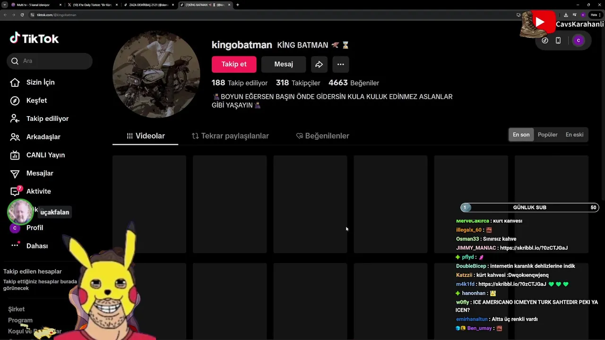
Task: Open Program footer link
Action: click(20, 320)
